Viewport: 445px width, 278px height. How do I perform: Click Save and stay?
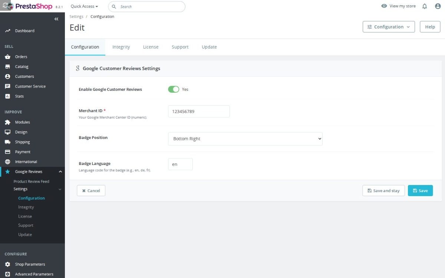(x=383, y=191)
